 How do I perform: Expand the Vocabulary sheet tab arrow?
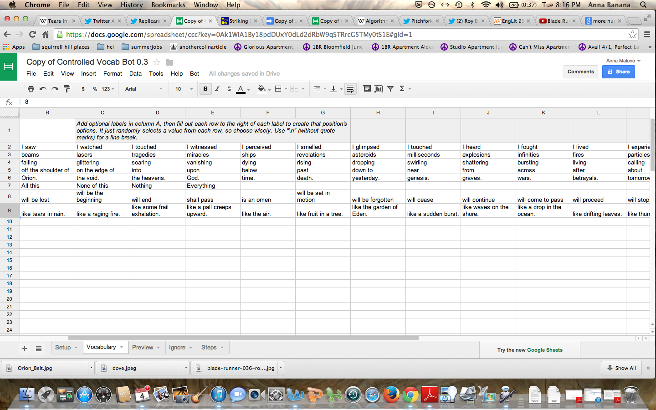coord(122,347)
